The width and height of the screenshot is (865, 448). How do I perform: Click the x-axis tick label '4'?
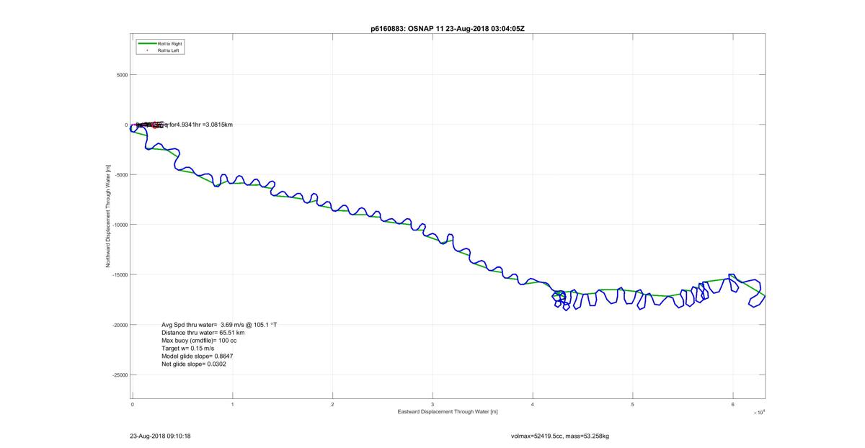533,404
